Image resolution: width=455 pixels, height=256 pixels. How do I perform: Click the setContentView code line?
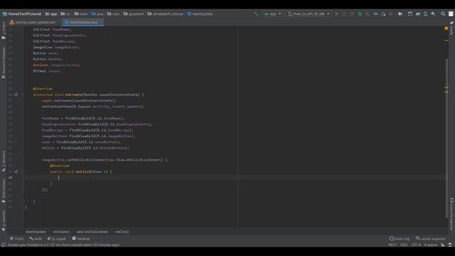coord(93,107)
